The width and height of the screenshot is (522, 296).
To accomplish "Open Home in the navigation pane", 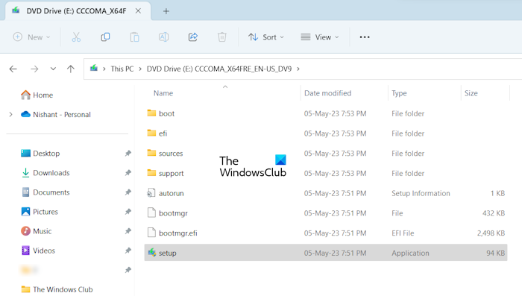I will tap(37, 95).
